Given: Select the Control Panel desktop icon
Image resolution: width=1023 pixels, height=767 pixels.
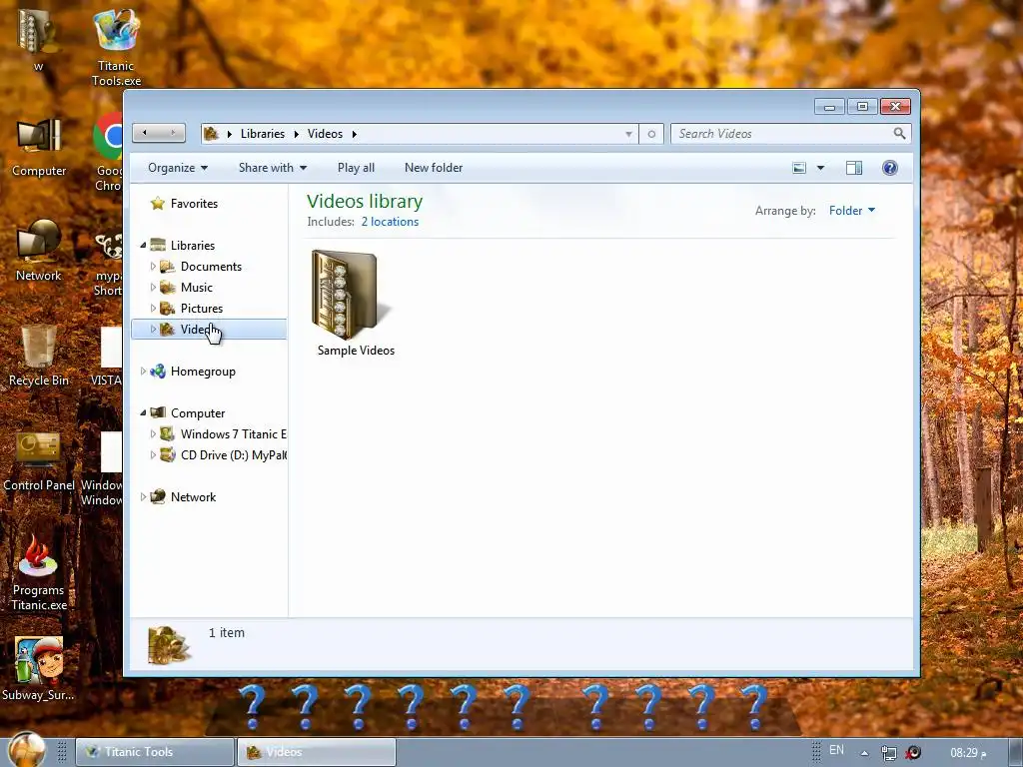Looking at the screenshot, I should point(39,461).
